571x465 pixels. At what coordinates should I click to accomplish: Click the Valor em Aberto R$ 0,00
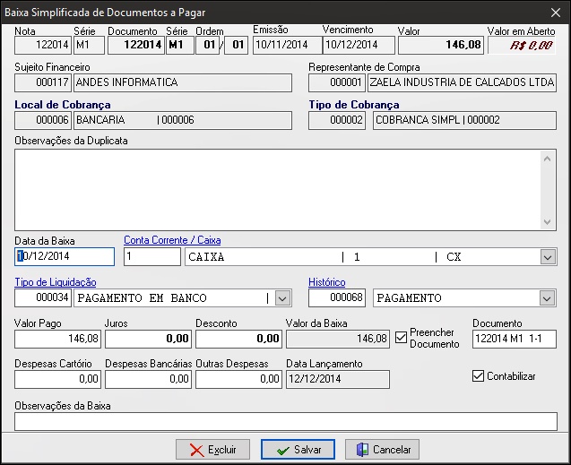pos(523,46)
